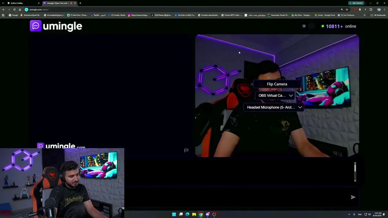Click the online users count indicator
The image size is (388, 218).
(x=339, y=26)
